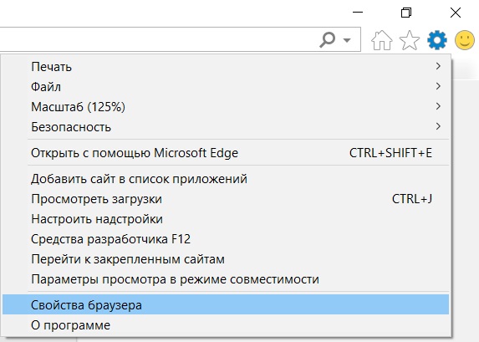This screenshot has width=479, height=342.
Task: Expand the Печать submenu
Action: pyautogui.click(x=226, y=66)
